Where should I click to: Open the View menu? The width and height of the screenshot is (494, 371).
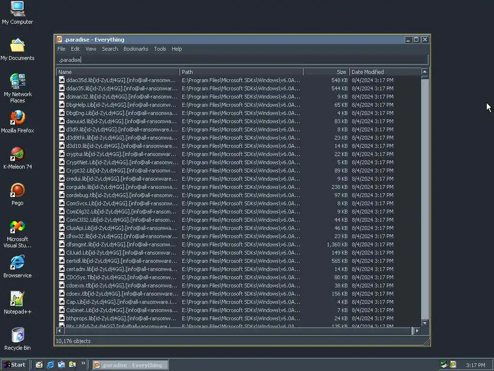point(91,49)
